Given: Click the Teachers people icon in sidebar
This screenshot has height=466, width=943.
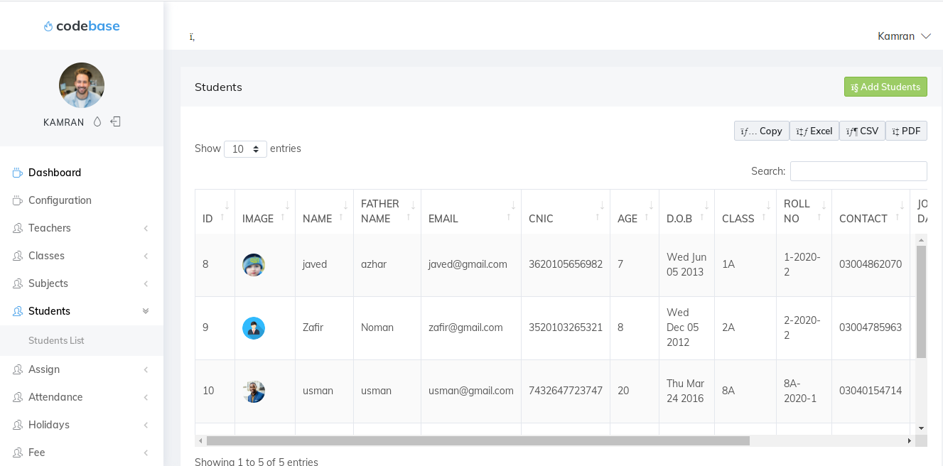Looking at the screenshot, I should click(18, 228).
